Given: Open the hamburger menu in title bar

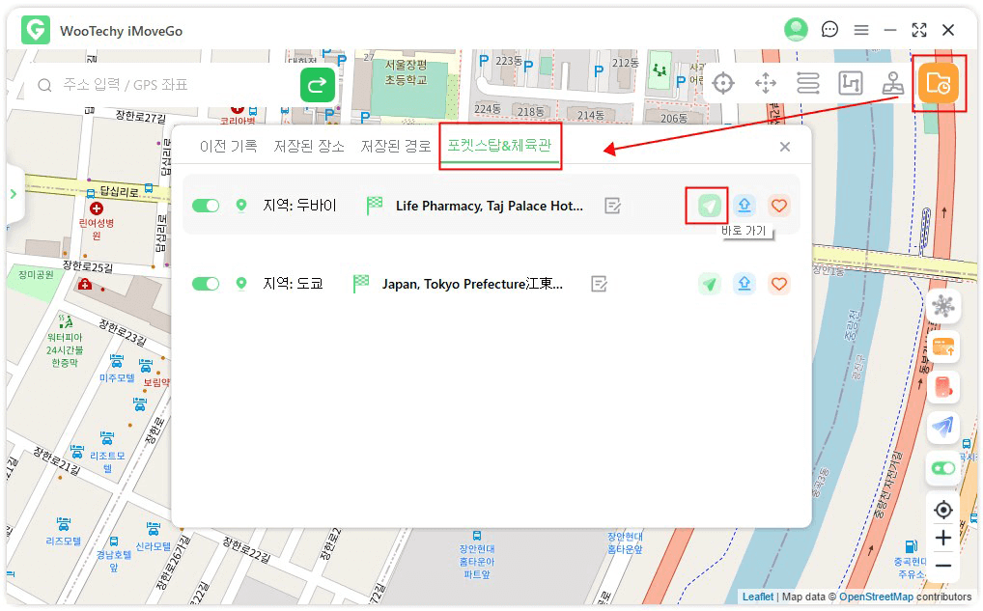Looking at the screenshot, I should point(860,30).
